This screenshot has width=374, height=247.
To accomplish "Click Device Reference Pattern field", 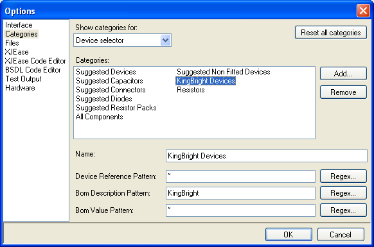I will coord(240,176).
